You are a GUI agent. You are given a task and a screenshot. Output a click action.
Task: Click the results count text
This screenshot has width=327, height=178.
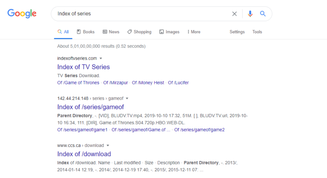click(101, 46)
